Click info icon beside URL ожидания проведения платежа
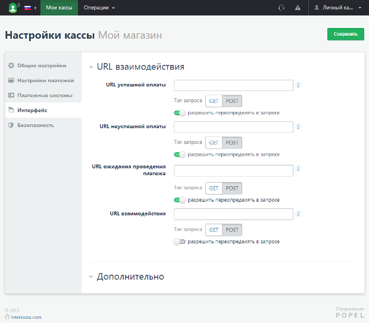 298,171
